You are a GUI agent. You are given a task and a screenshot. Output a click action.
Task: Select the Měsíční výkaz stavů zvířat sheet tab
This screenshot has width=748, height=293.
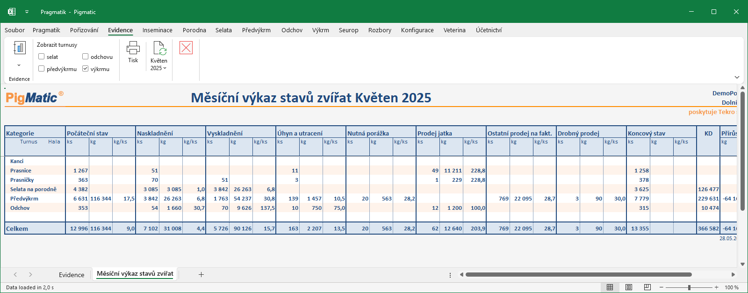click(135, 274)
